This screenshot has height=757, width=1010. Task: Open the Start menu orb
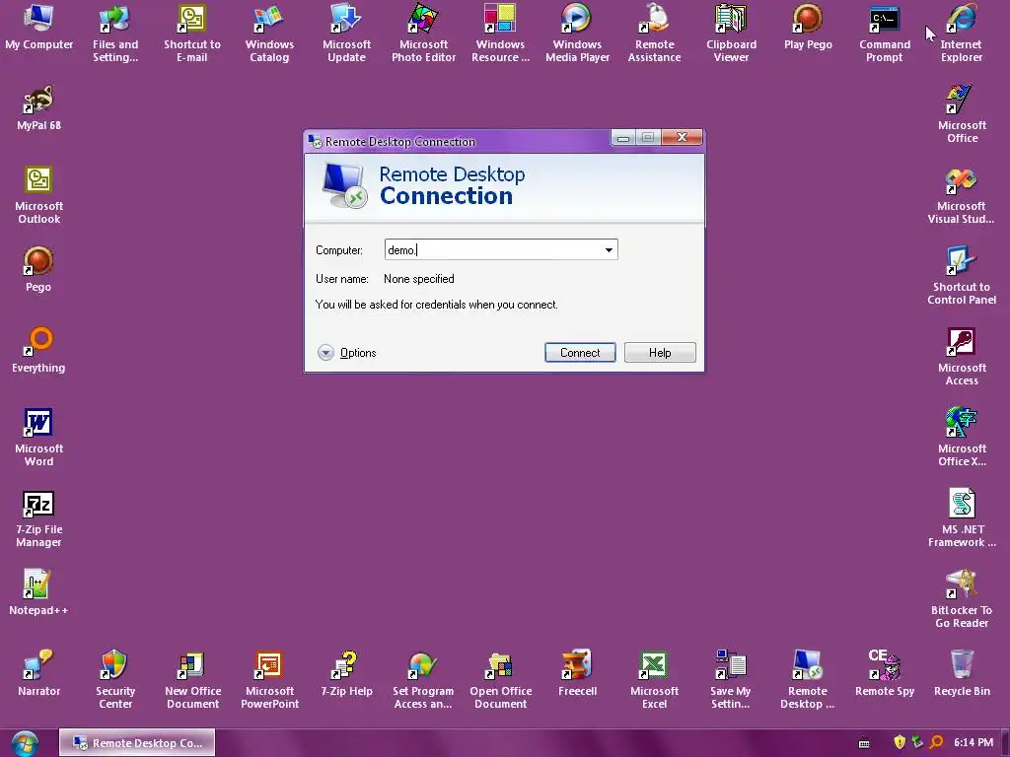coord(24,743)
